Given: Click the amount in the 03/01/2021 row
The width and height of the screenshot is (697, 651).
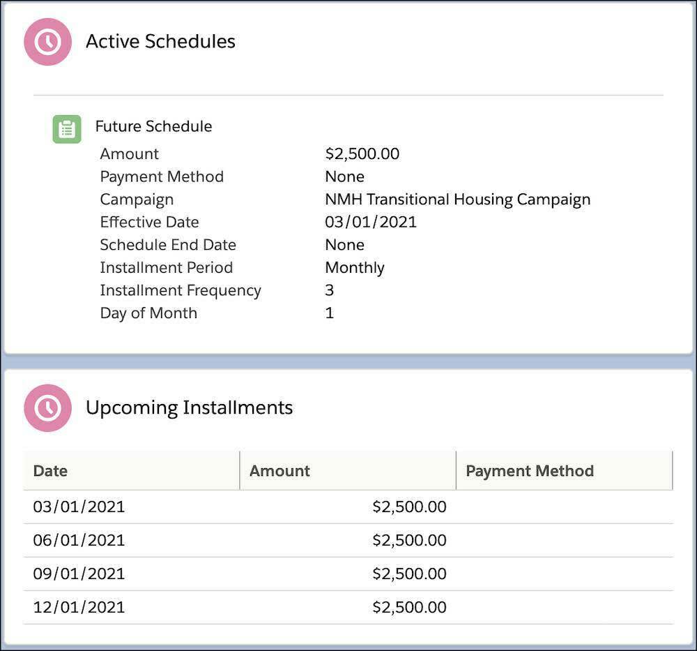Looking at the screenshot, I should tap(409, 507).
